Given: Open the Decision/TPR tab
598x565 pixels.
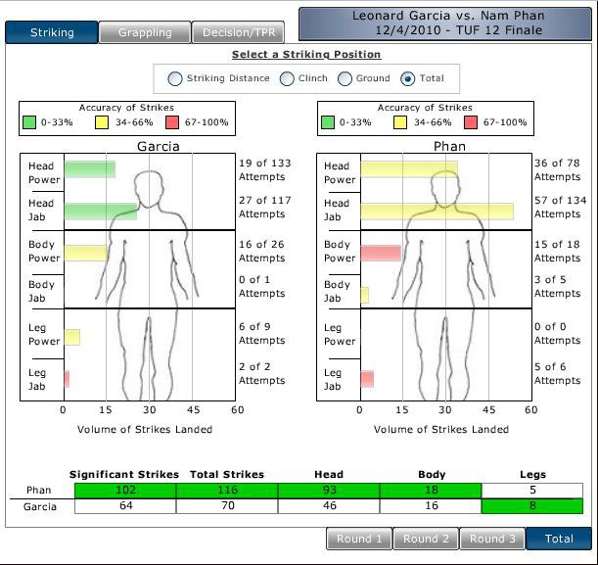Looking at the screenshot, I should (x=238, y=32).
